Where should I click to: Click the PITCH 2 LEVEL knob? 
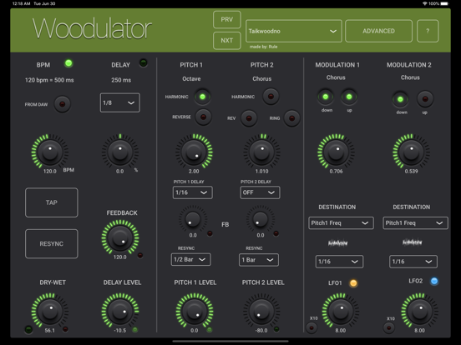261,311
